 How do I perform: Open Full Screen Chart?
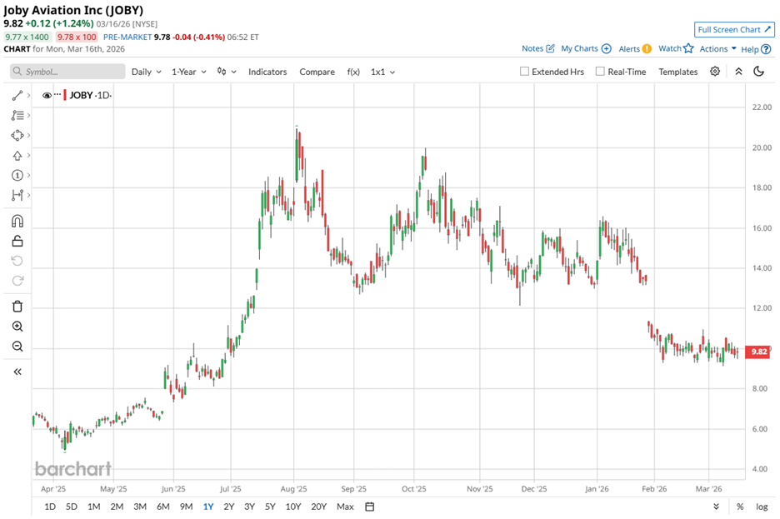734,30
